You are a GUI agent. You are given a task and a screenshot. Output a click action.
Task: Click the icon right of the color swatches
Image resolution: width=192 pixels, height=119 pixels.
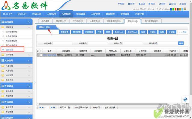click(x=185, y=9)
